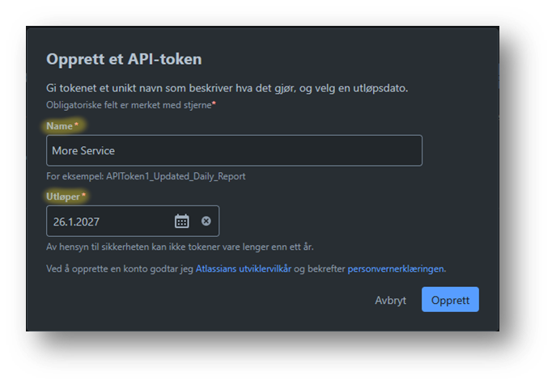Open the Atlassians utviklervilkår link
This screenshot has height=384, width=552.
tap(243, 268)
